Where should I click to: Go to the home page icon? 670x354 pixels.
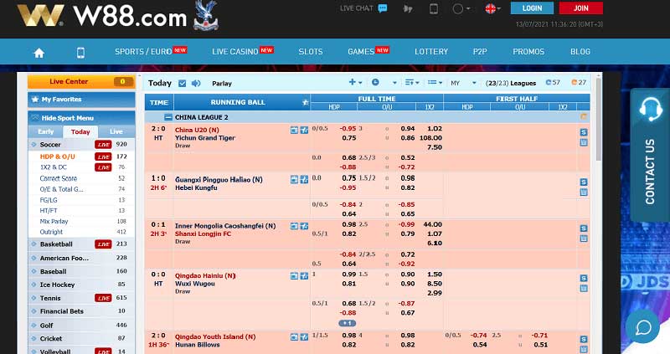coord(39,53)
